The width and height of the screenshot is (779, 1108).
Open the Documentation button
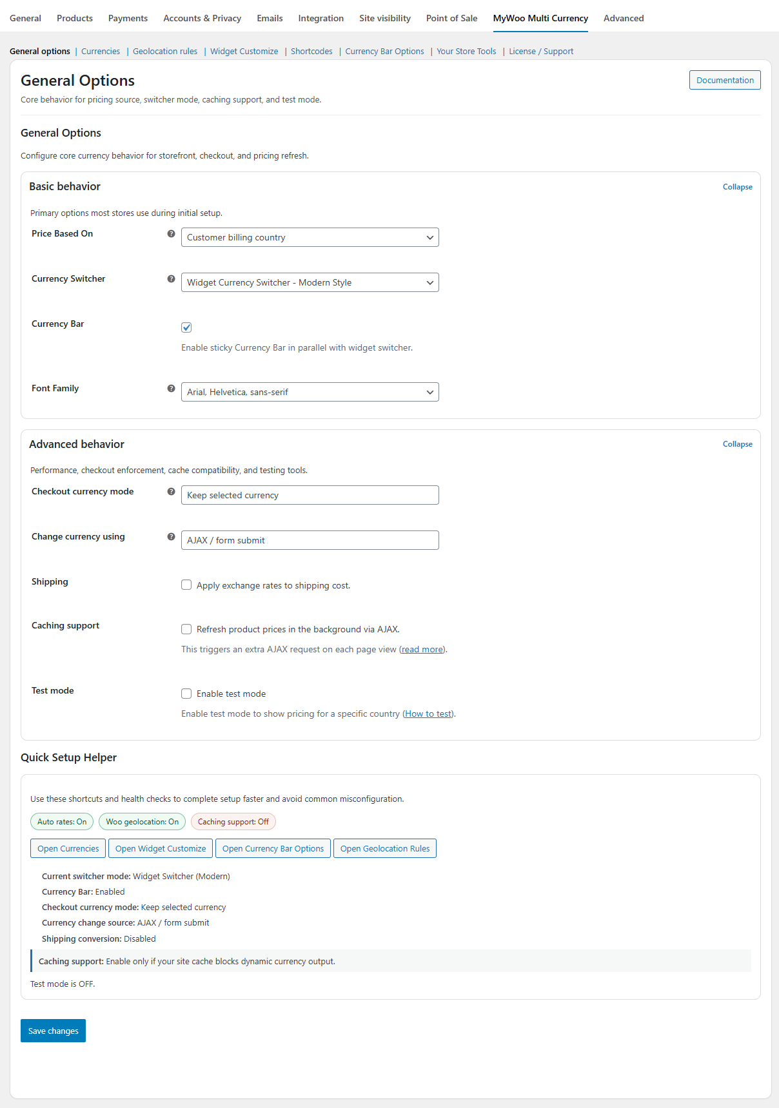click(x=725, y=80)
